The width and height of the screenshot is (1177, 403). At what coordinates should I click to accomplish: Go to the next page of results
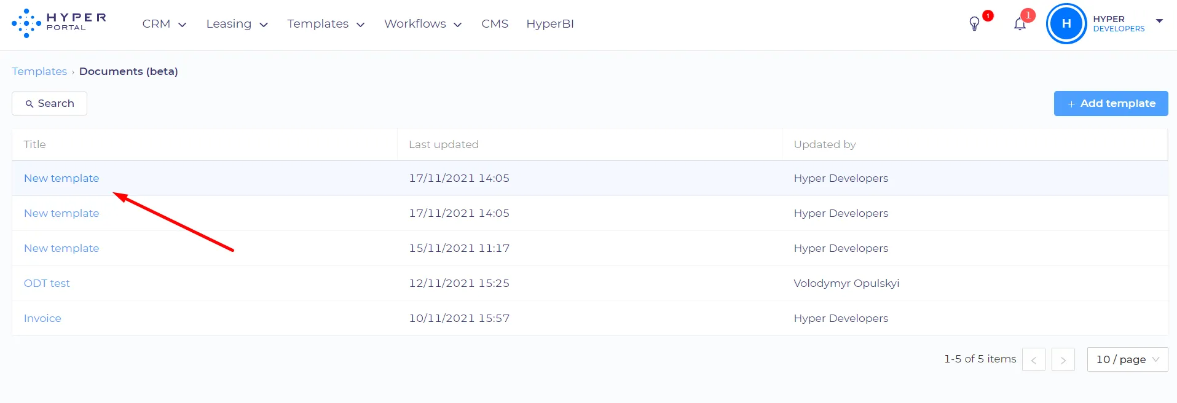(1063, 359)
